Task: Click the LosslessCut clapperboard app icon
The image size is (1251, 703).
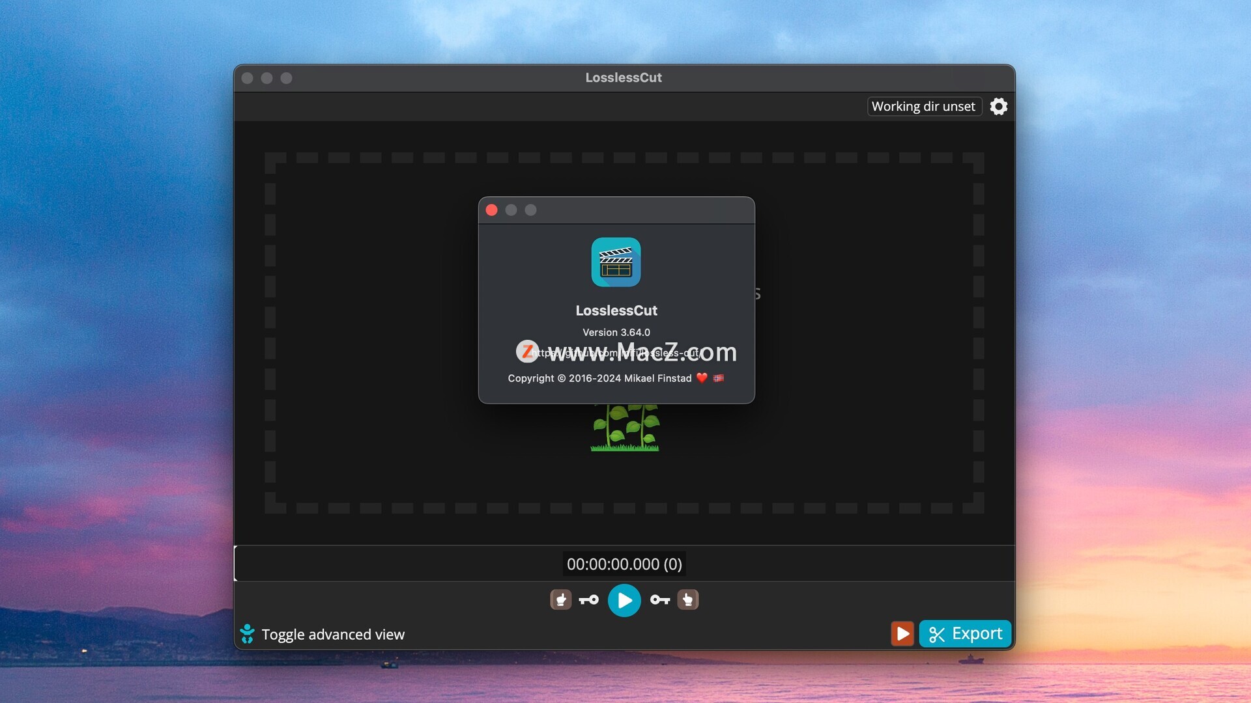Action: click(616, 262)
